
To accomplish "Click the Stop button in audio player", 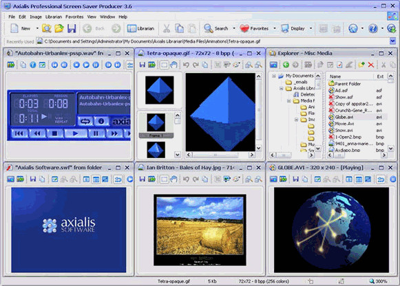I will click(54, 133).
